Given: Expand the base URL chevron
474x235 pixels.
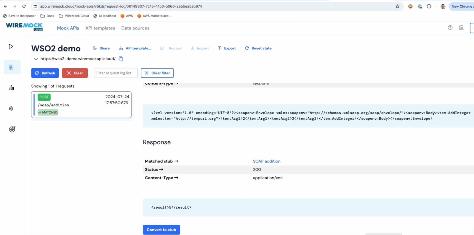Looking at the screenshot, I should (x=36, y=59).
